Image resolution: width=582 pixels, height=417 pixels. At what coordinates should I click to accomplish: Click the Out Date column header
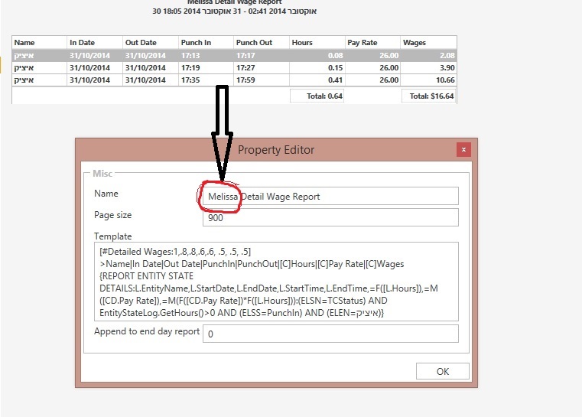pyautogui.click(x=151, y=42)
